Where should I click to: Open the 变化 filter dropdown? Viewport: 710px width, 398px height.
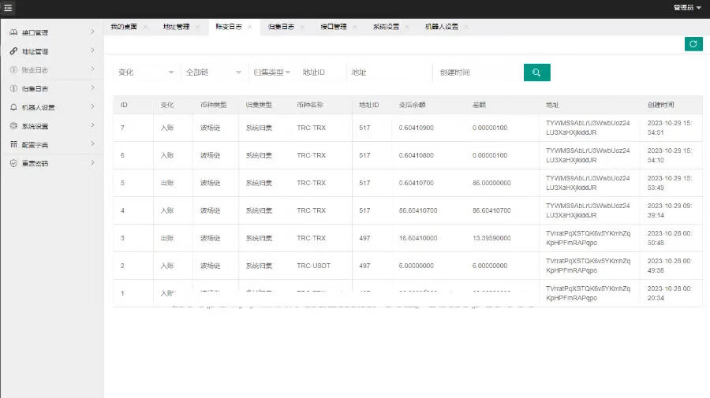click(x=147, y=73)
